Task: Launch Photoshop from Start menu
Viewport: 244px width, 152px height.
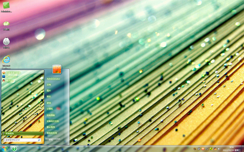Action: [x=10, y=77]
